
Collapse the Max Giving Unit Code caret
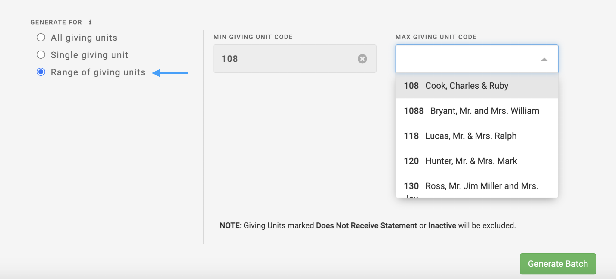544,59
